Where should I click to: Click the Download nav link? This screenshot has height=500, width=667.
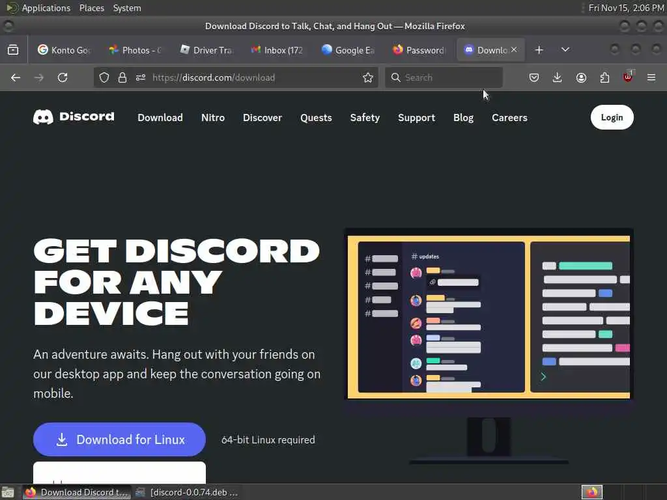160,118
